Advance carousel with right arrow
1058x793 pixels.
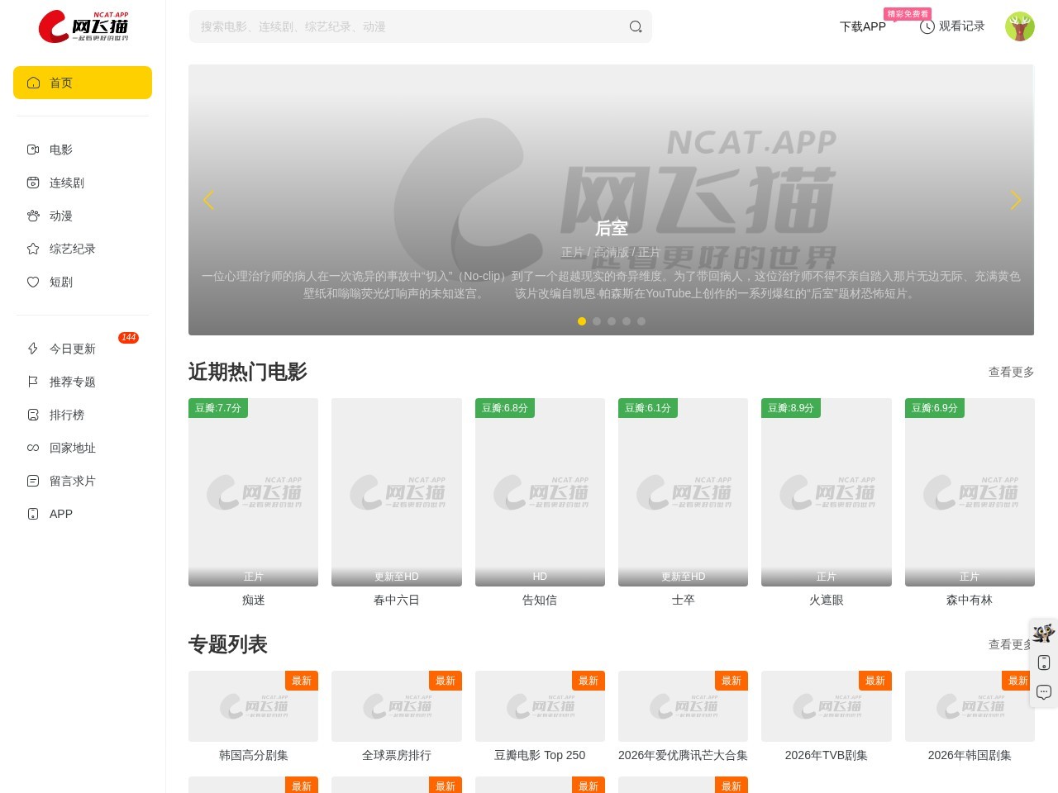1016,200
